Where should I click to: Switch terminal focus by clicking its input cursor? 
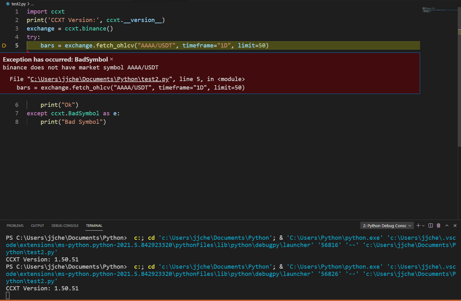coord(8,295)
